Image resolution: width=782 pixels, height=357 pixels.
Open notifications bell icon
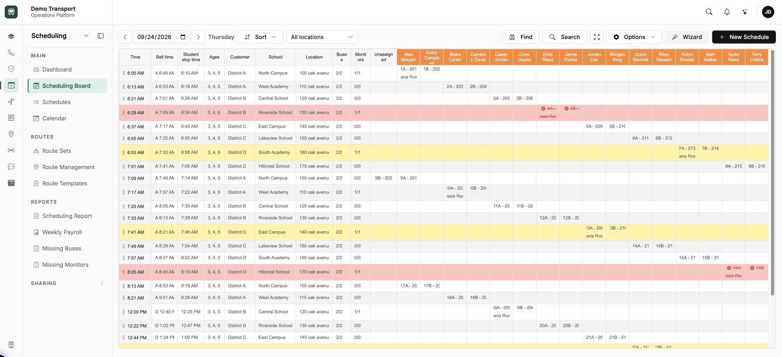click(727, 12)
